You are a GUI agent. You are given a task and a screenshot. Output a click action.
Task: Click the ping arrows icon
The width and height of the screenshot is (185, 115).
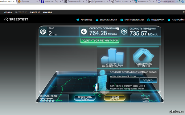tap(43, 32)
